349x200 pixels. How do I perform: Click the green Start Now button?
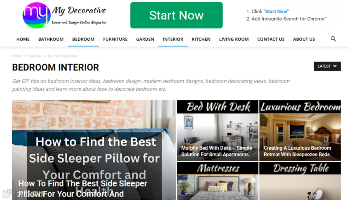pyautogui.click(x=177, y=15)
